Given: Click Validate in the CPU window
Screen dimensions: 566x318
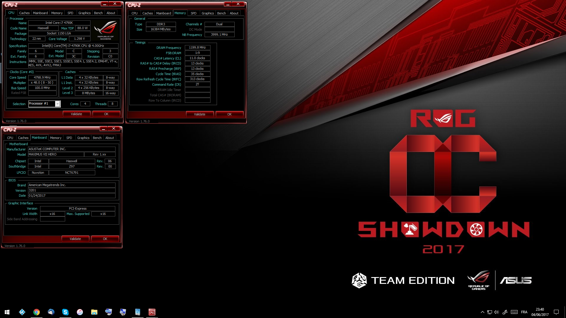Looking at the screenshot, I should tap(76, 114).
